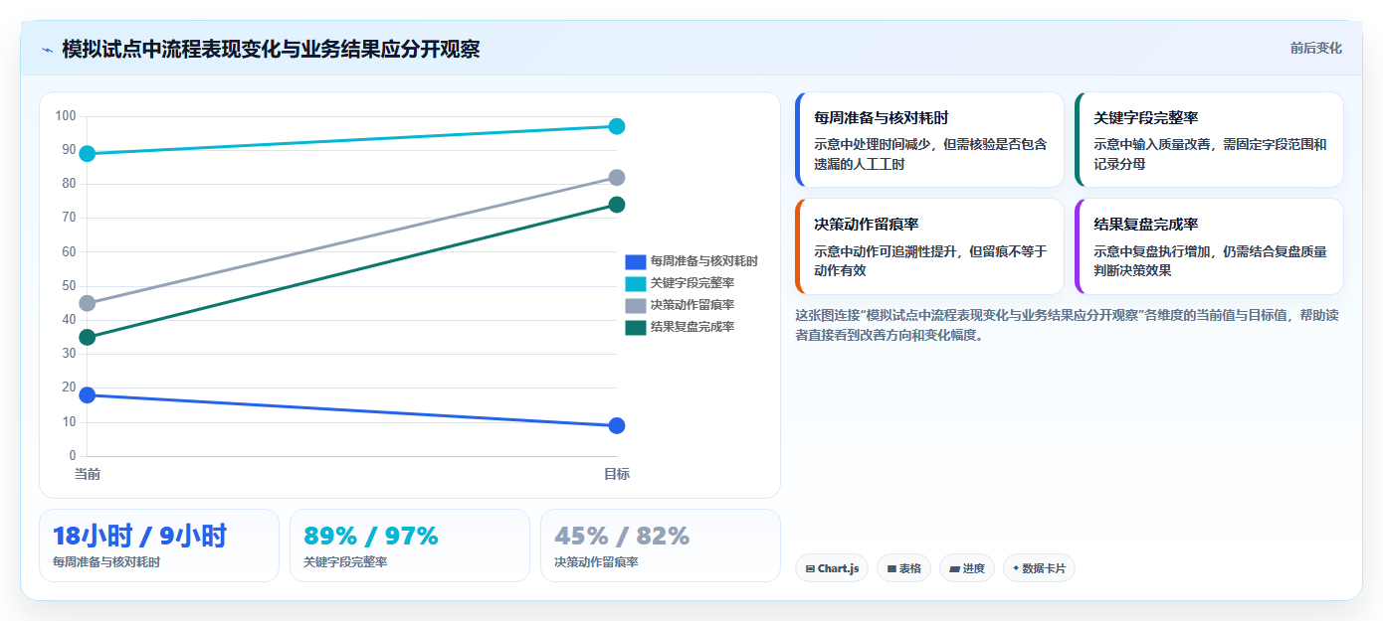The height and width of the screenshot is (621, 1383).
Task: Click the 表格 tag chip
Action: tap(903, 568)
